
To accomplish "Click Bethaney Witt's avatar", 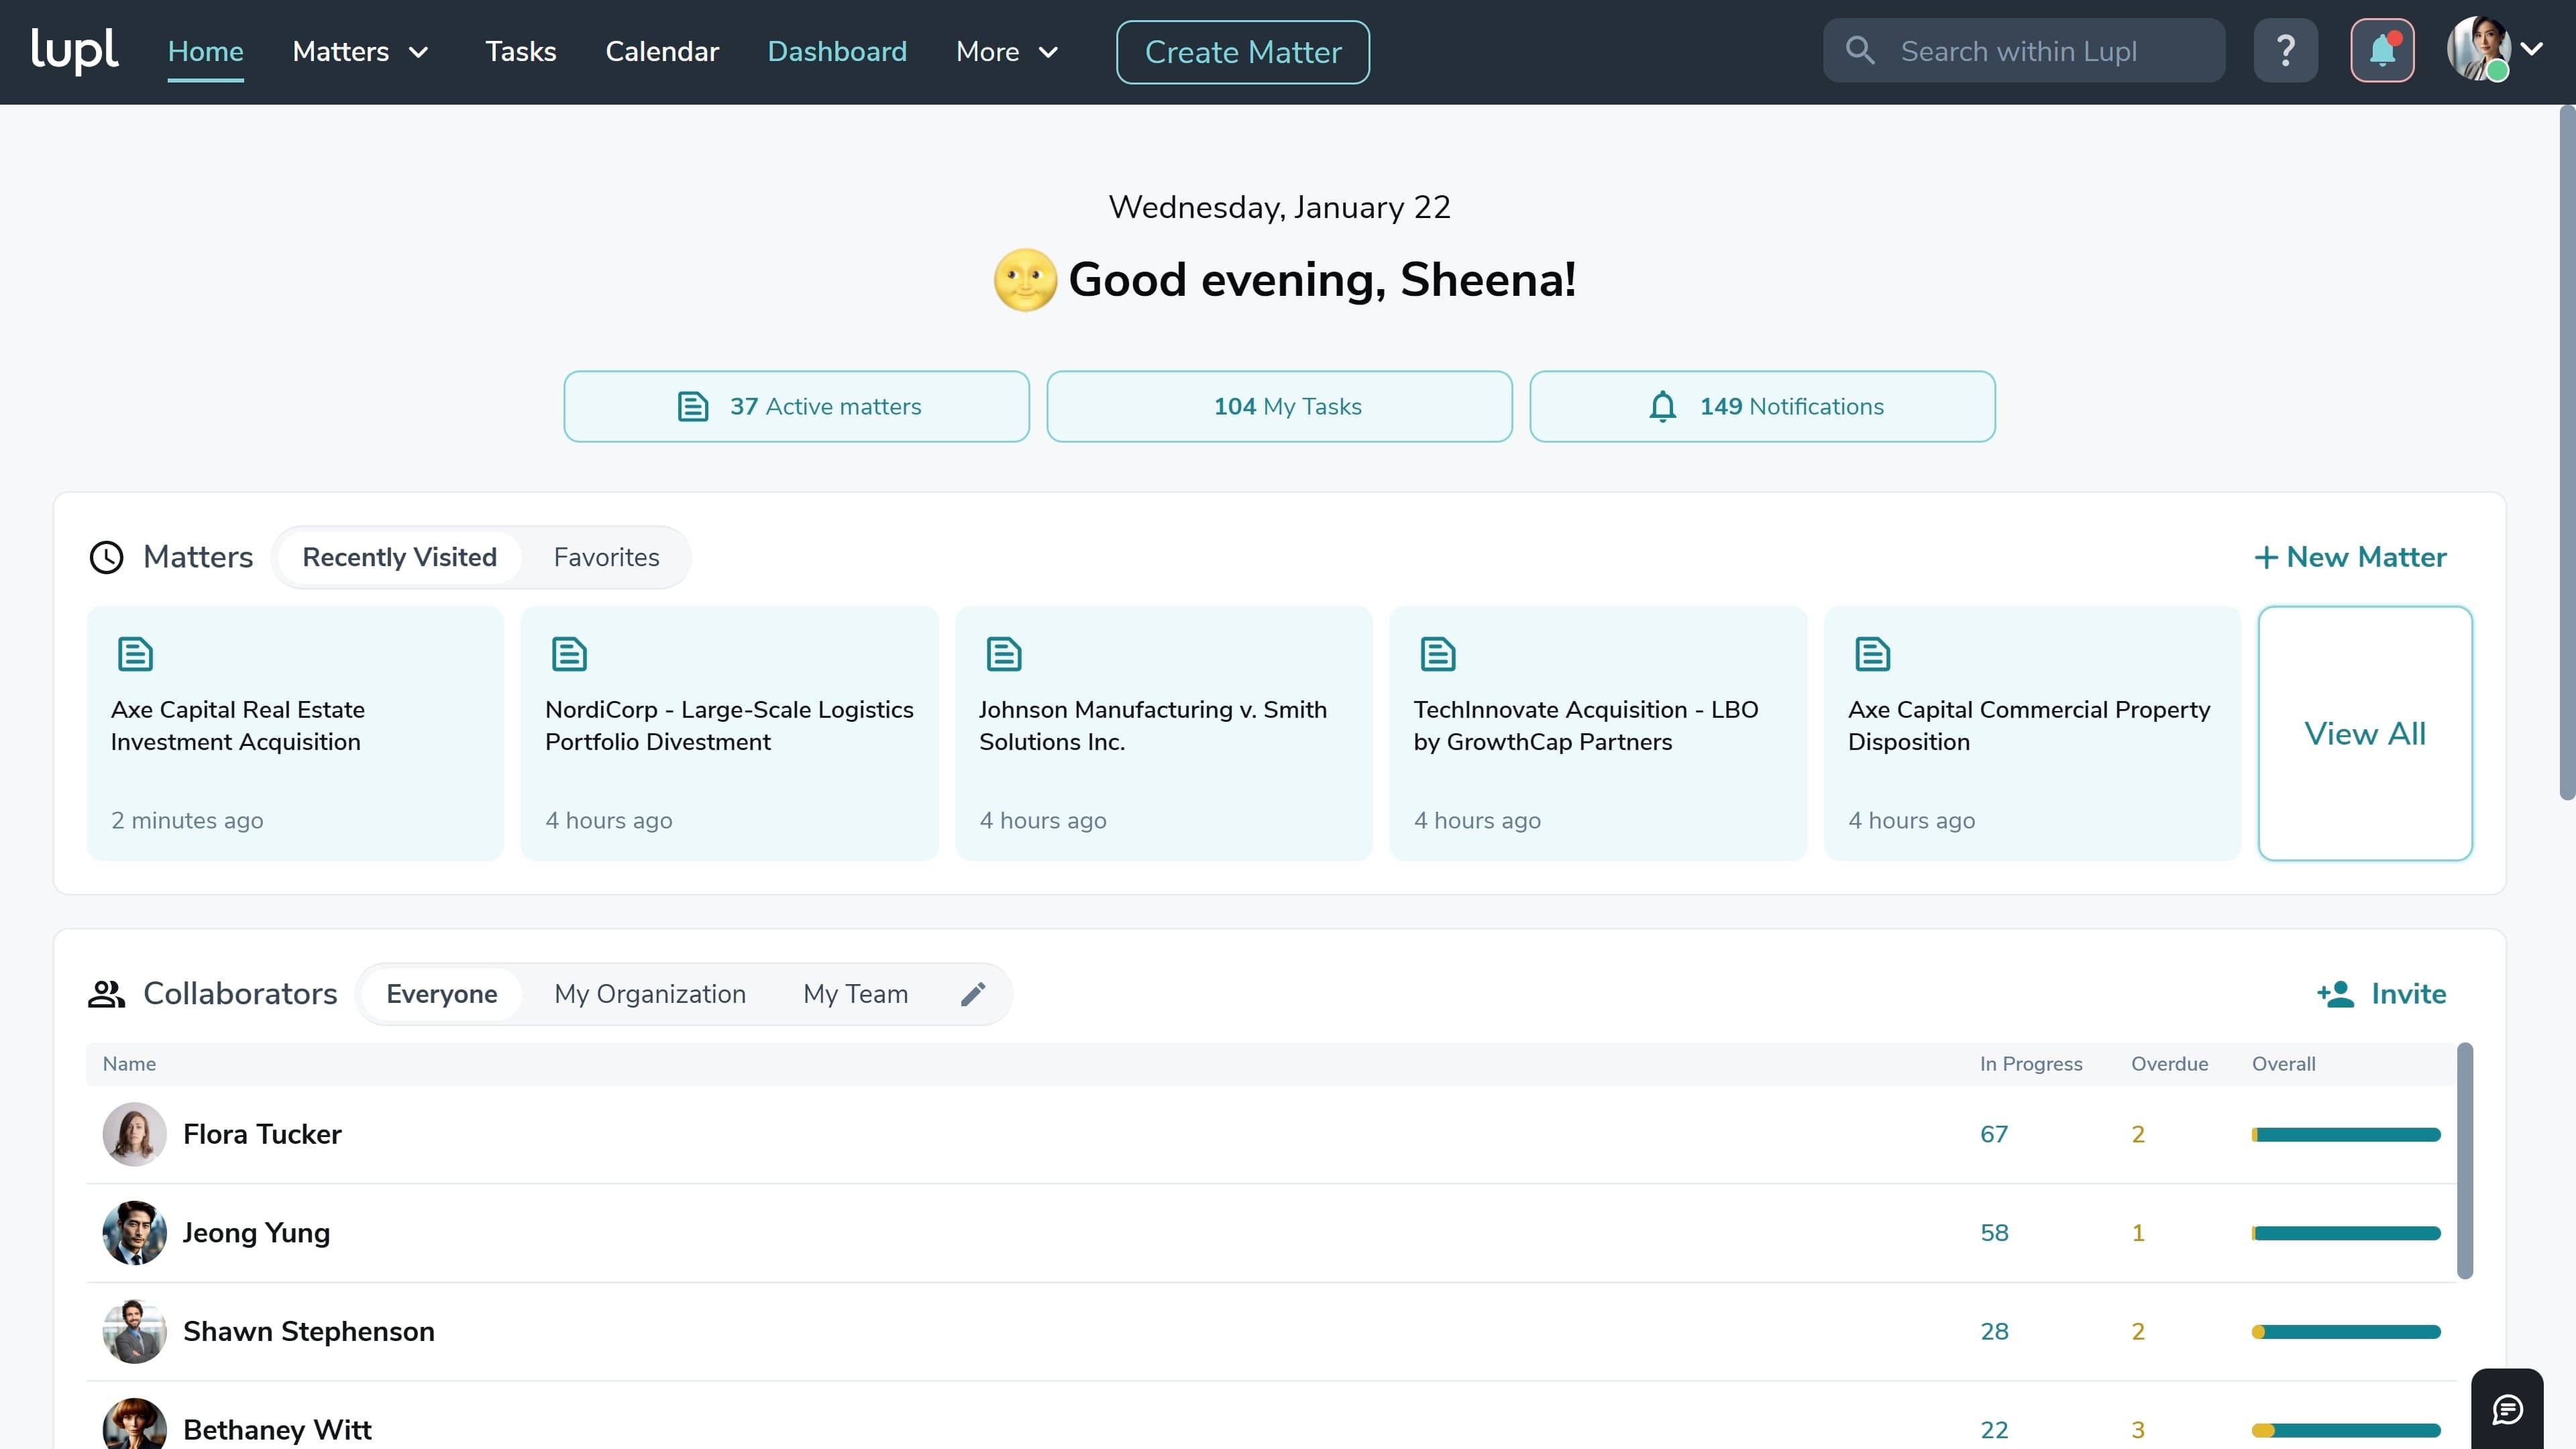I will 135,1425.
